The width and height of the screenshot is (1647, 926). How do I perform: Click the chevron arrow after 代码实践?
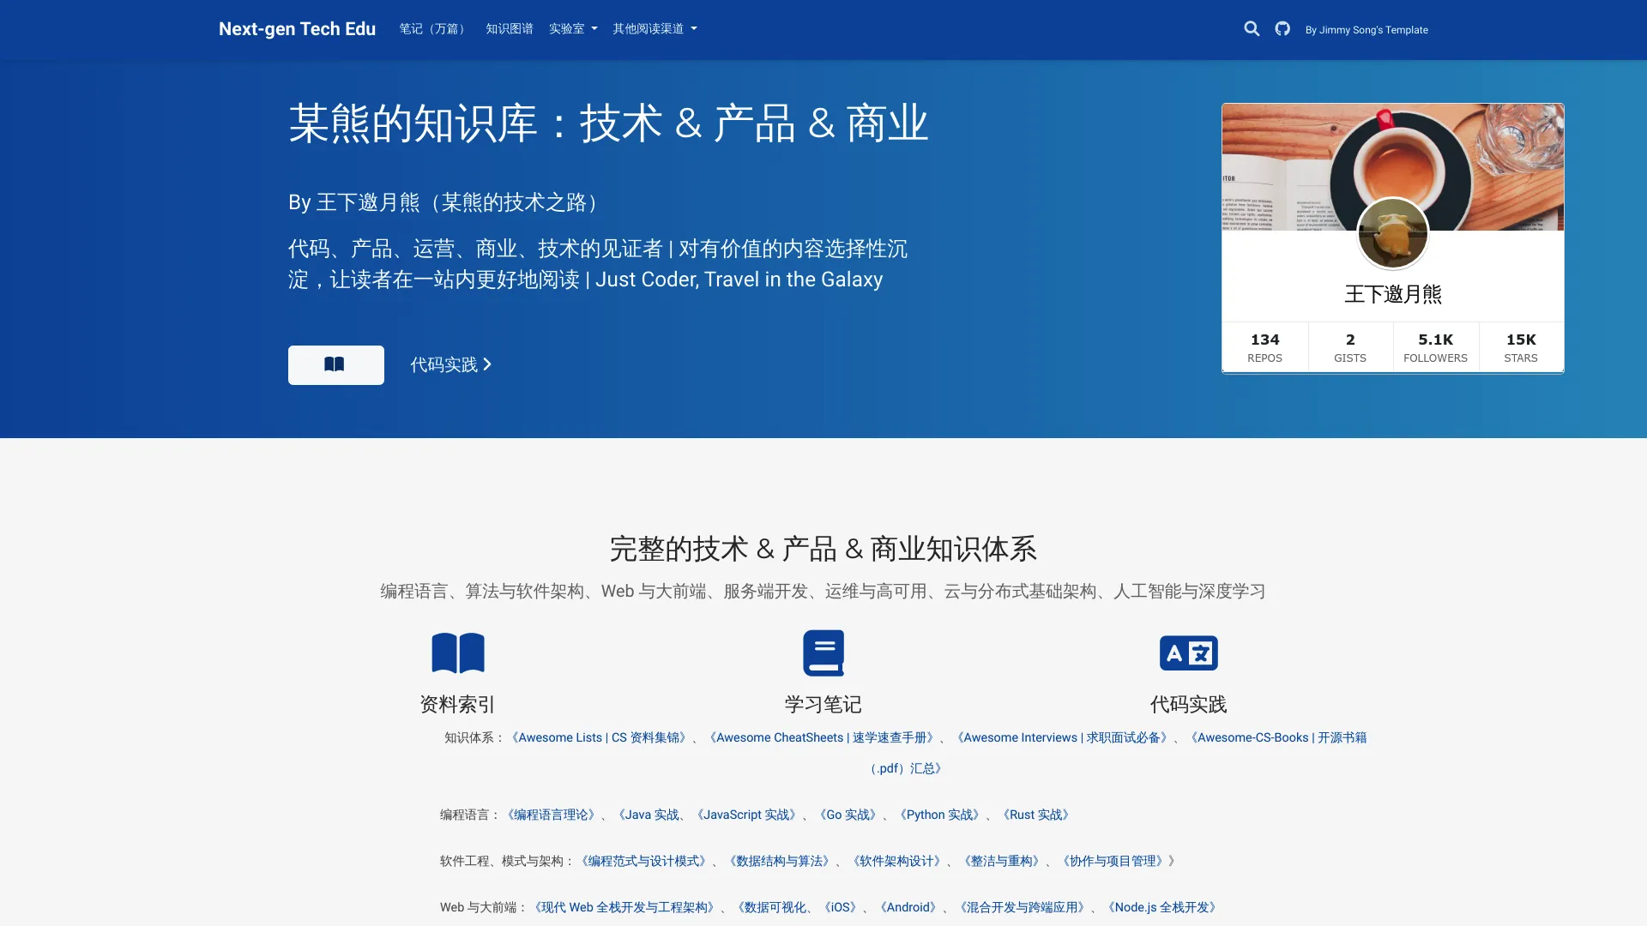click(487, 364)
